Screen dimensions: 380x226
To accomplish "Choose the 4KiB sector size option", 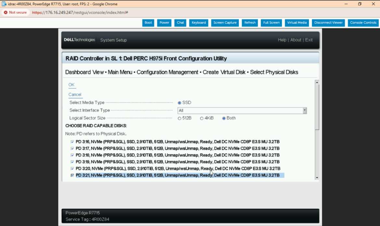I will [x=202, y=118].
